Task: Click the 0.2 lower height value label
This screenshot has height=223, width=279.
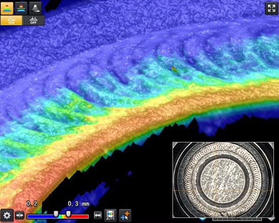Action: tap(31, 204)
